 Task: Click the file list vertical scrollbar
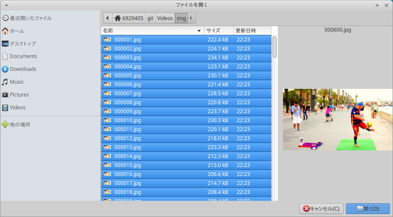(275, 47)
